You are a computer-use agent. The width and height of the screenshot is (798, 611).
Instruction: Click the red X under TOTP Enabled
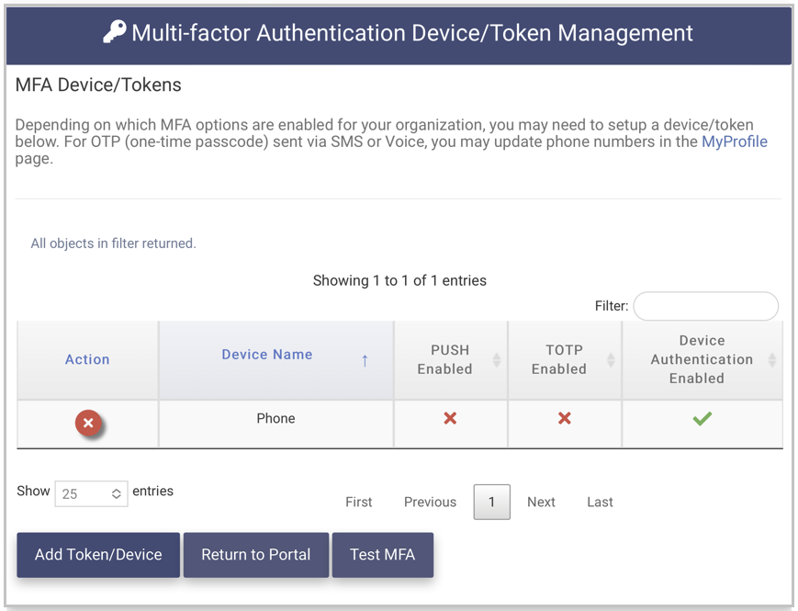(564, 419)
